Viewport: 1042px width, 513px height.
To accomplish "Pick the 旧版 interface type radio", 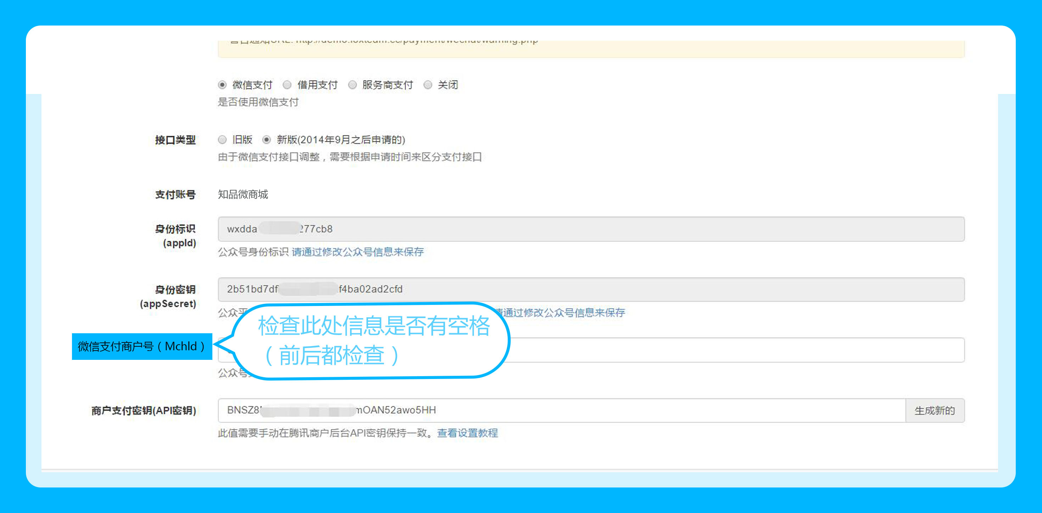I will pos(222,140).
